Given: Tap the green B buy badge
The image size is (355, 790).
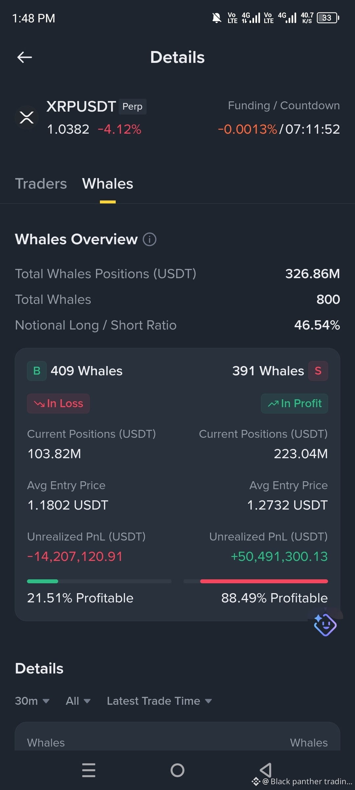Looking at the screenshot, I should pos(37,371).
